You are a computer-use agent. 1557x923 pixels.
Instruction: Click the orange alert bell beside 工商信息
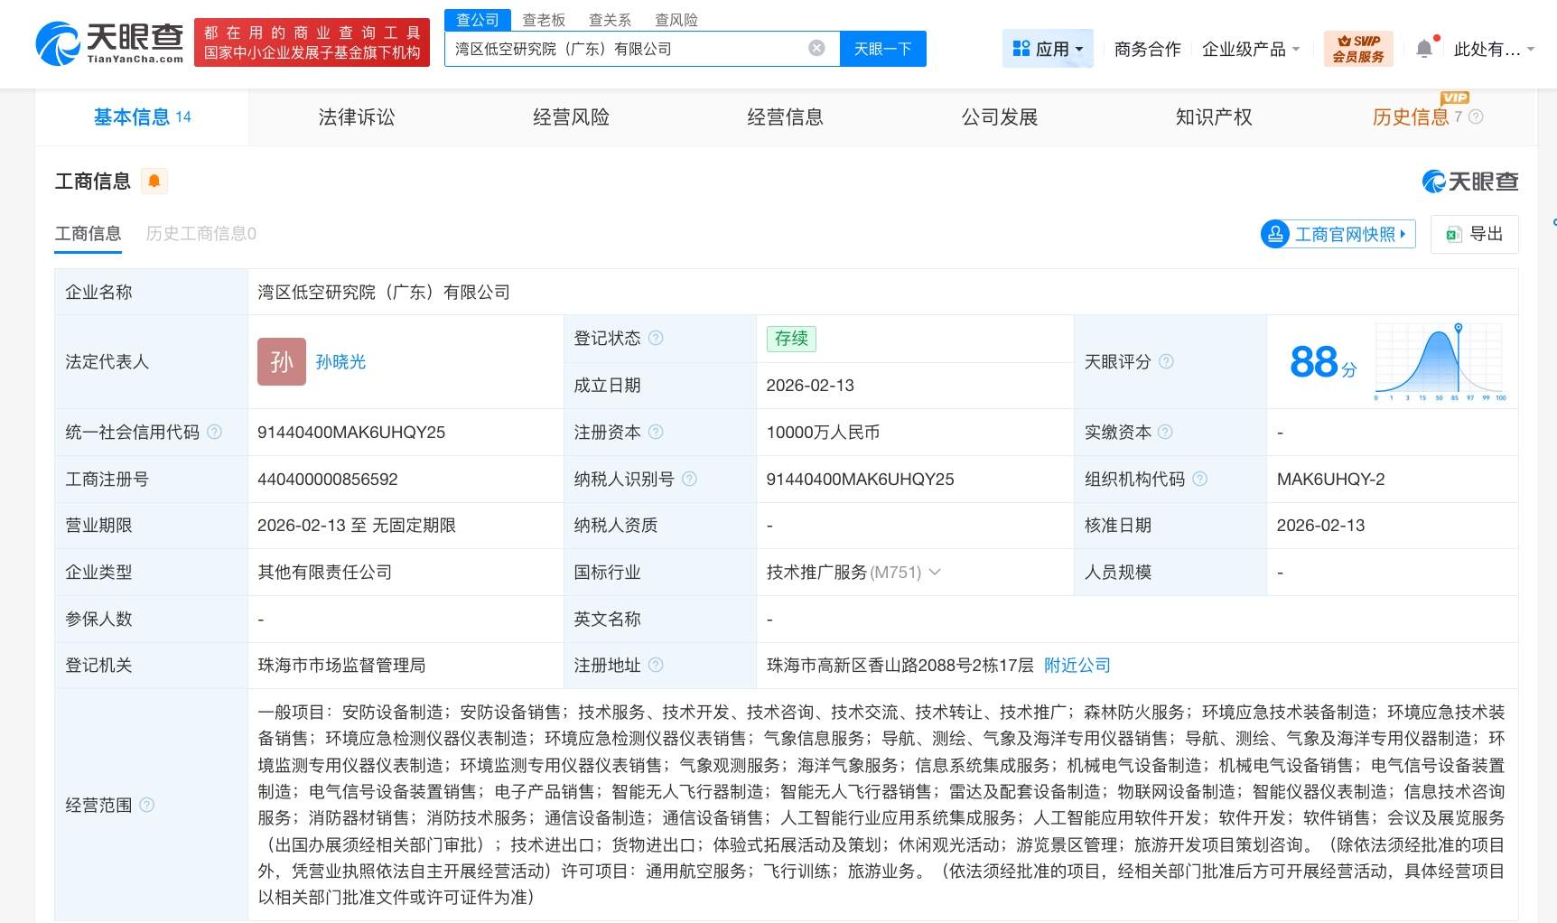tap(154, 182)
